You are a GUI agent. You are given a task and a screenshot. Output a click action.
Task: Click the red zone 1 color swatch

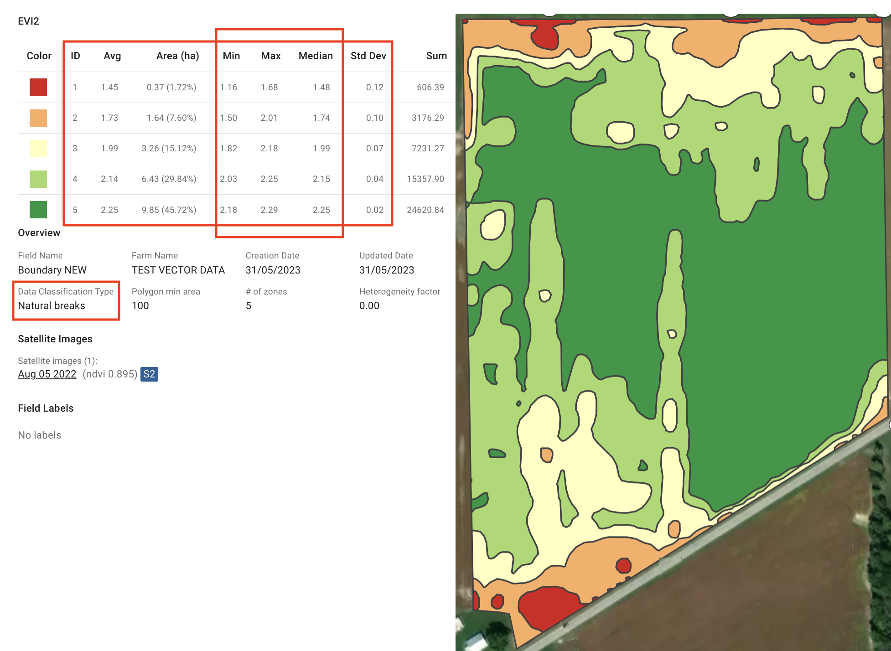38,87
